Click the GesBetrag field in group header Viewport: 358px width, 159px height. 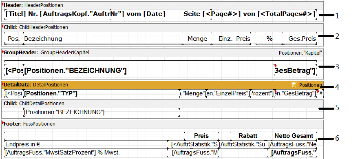(x=295, y=71)
